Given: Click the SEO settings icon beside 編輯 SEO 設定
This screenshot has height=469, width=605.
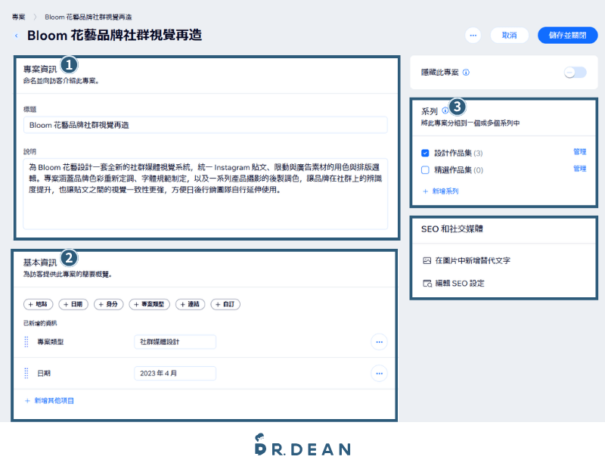Looking at the screenshot, I should pos(427,284).
